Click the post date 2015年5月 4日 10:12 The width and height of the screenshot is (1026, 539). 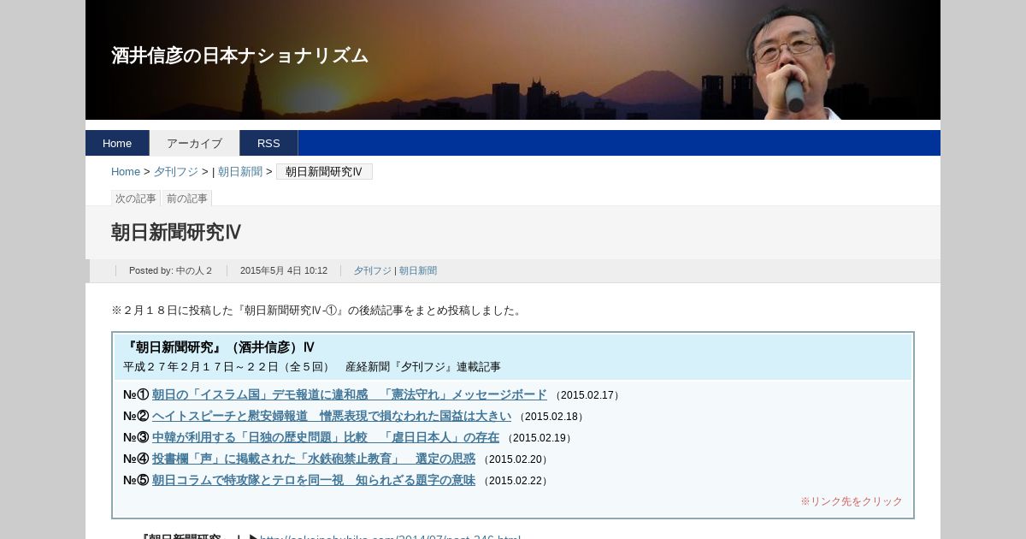tap(284, 270)
